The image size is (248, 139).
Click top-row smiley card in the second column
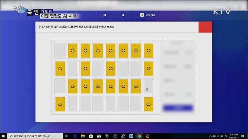[73, 51]
